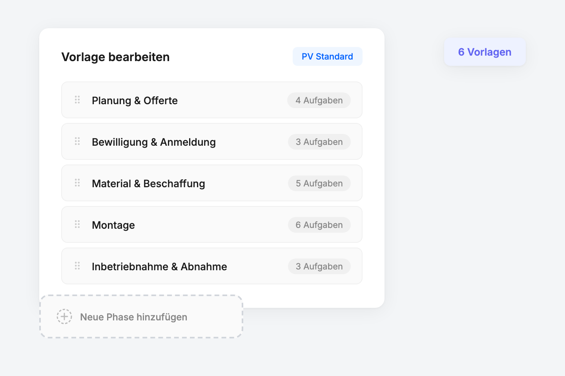Click Neue Phase hinzufügen
The image size is (565, 376).
133,317
